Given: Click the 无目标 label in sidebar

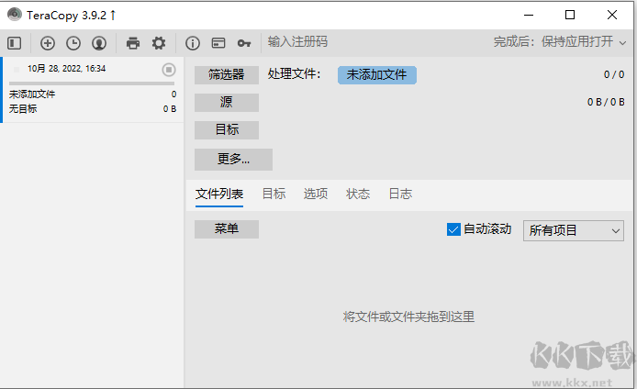Looking at the screenshot, I should pos(23,109).
